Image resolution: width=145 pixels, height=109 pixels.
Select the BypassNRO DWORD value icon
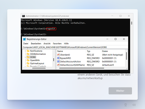pos(58,58)
